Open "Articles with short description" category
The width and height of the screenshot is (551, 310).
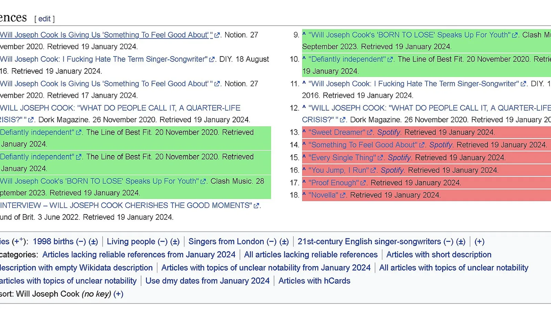click(x=439, y=255)
